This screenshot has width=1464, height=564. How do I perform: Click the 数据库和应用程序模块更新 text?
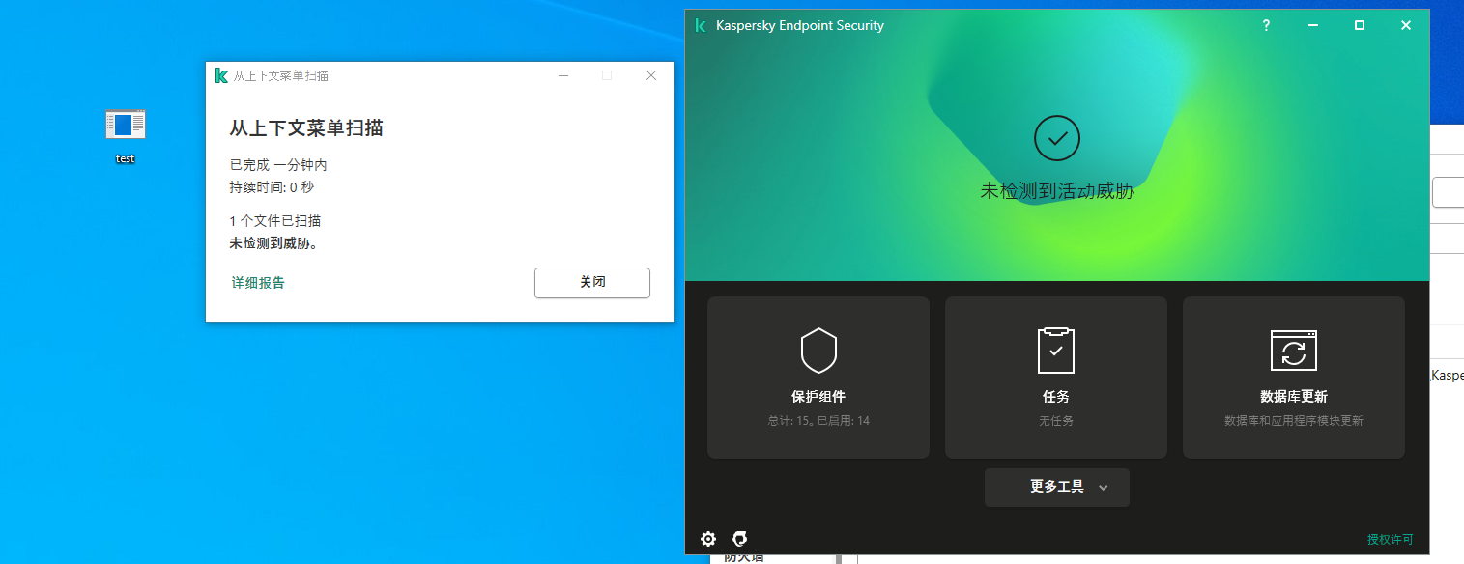(1294, 421)
